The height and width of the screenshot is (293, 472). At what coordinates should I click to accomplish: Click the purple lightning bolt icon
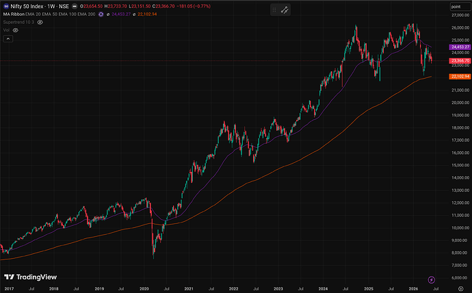coord(432,280)
